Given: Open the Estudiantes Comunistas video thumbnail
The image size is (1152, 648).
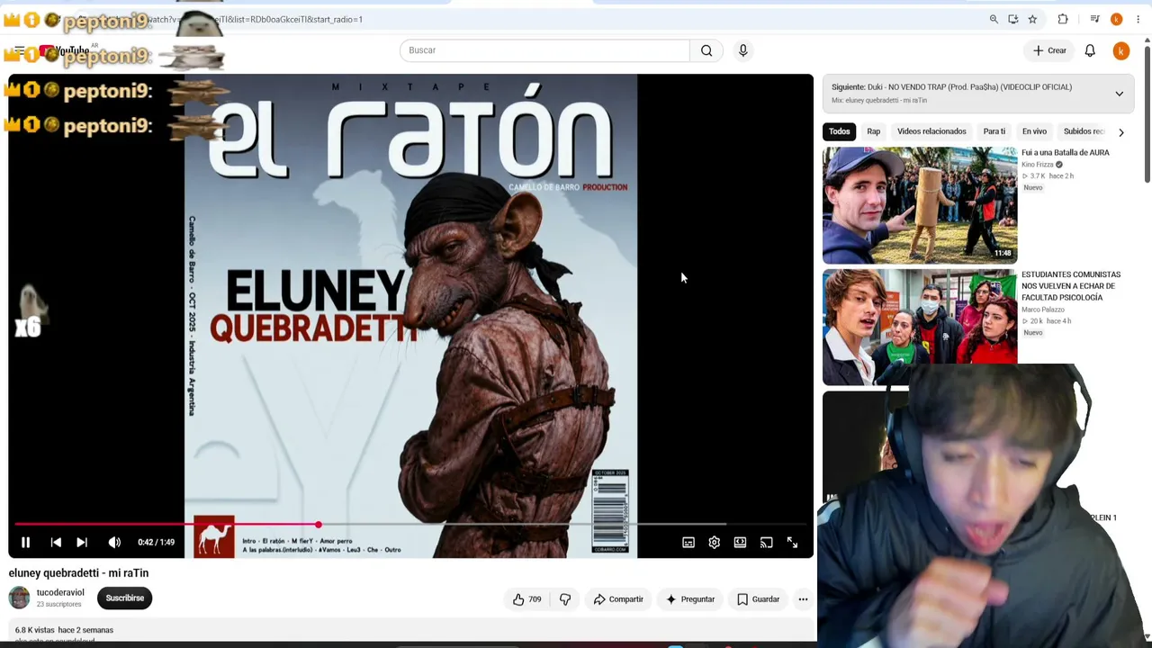Looking at the screenshot, I should click(x=920, y=326).
